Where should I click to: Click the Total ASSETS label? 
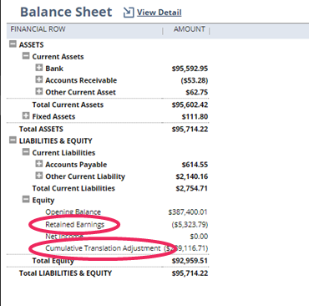(41, 129)
